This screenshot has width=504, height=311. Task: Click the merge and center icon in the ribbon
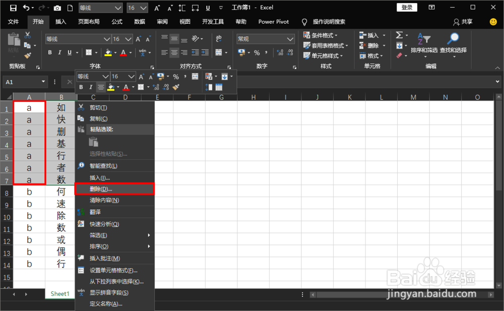pos(219,52)
